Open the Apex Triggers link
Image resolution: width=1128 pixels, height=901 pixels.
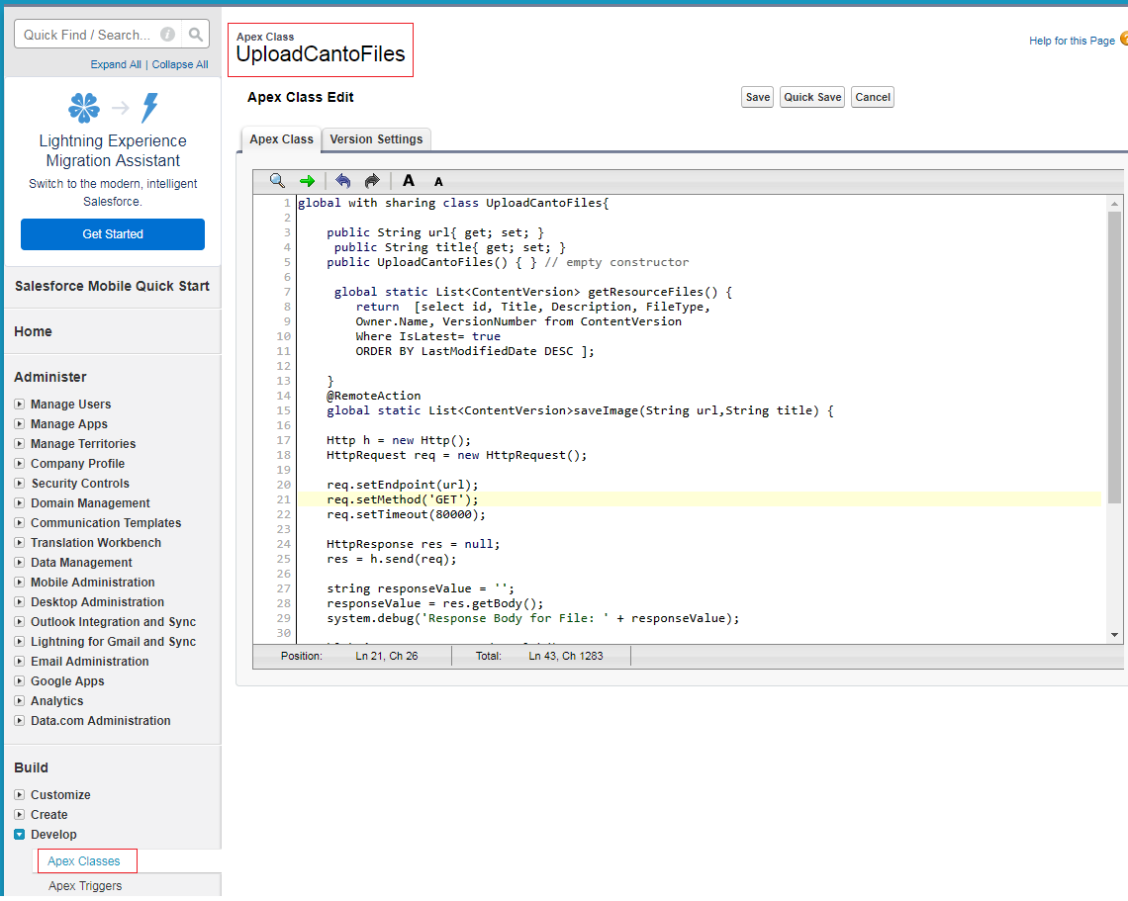click(x=85, y=886)
